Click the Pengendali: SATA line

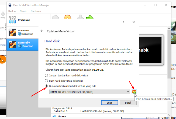[x=62, y=108]
